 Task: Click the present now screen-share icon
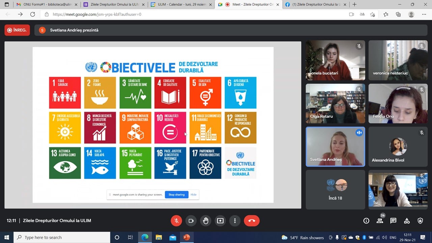[x=220, y=221]
